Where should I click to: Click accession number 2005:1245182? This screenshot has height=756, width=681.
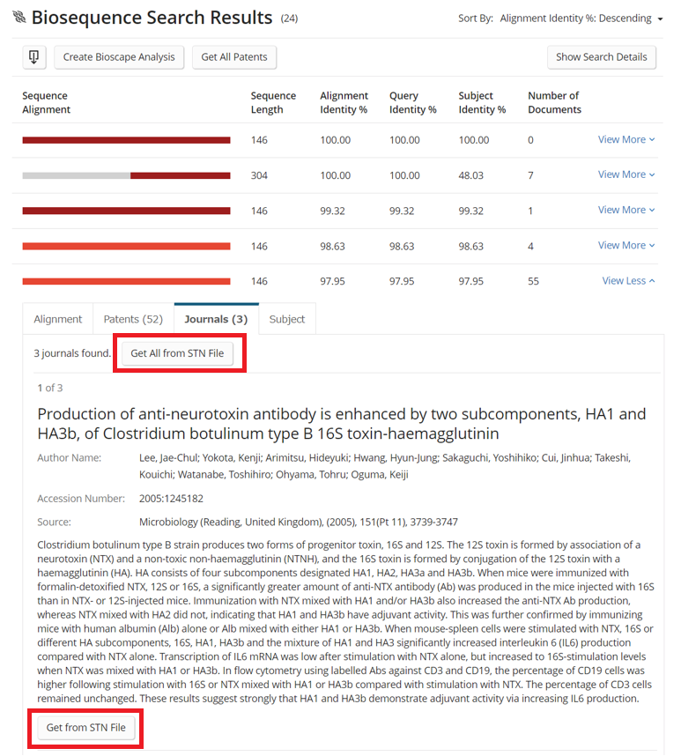171,498
